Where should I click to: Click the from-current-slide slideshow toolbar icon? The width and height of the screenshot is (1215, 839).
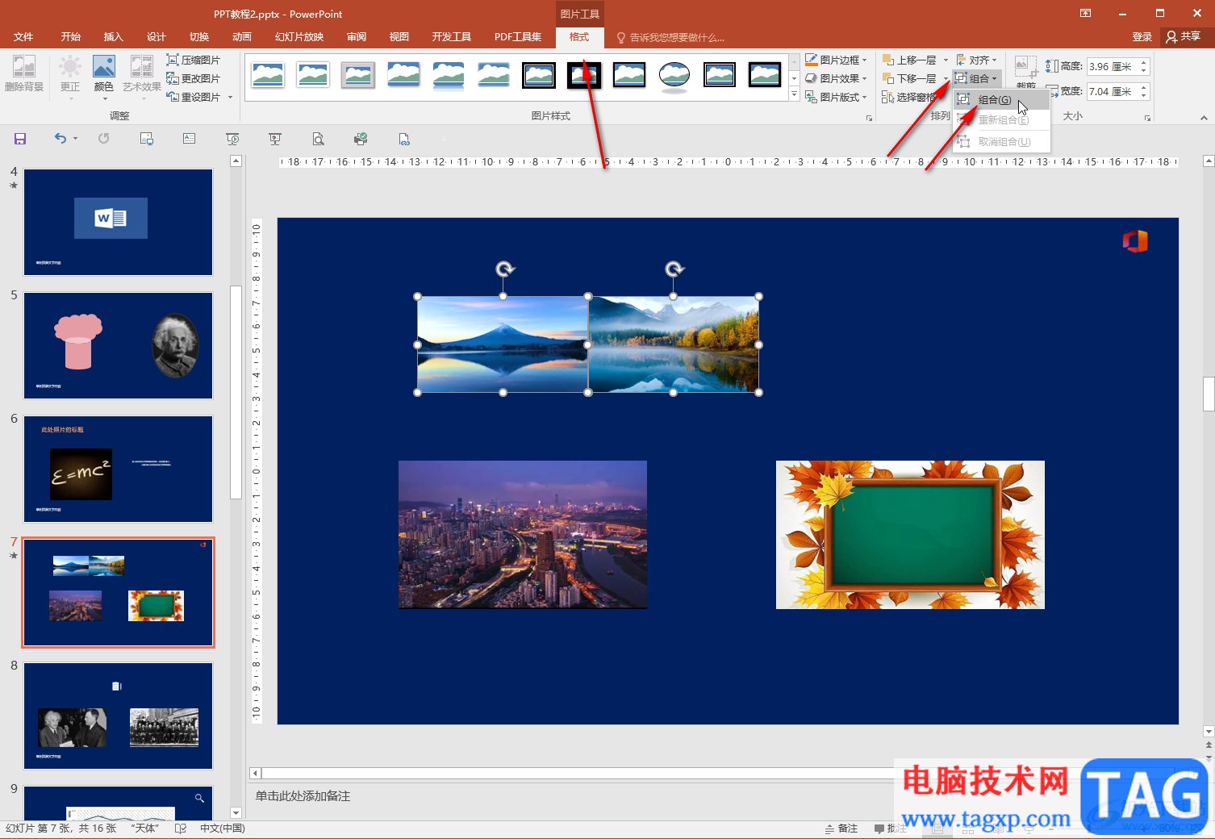tap(275, 139)
